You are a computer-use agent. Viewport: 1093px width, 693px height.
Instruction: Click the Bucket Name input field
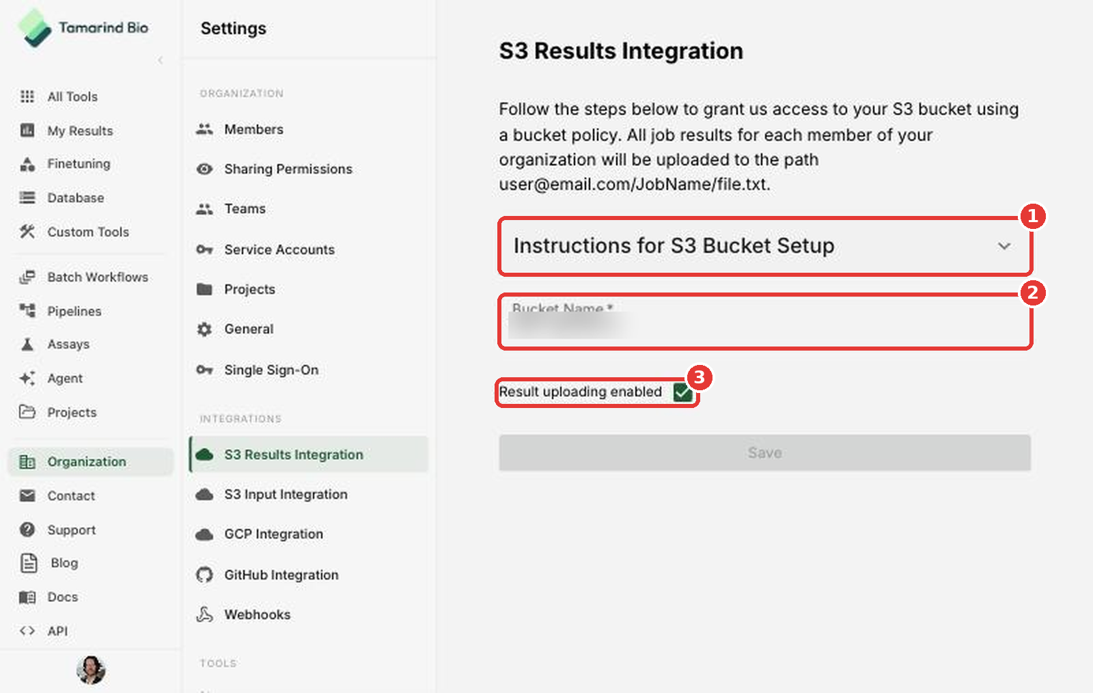tap(764, 322)
